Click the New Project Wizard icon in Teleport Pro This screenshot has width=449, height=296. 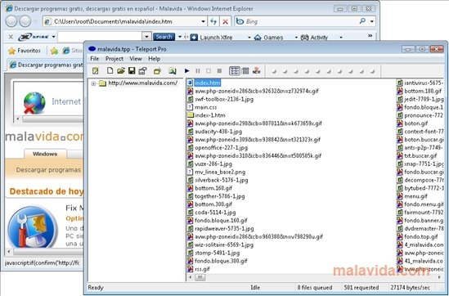point(96,70)
